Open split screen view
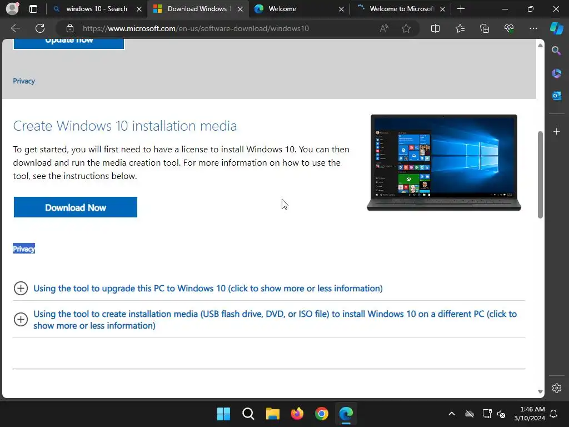The width and height of the screenshot is (569, 427). coord(435,28)
